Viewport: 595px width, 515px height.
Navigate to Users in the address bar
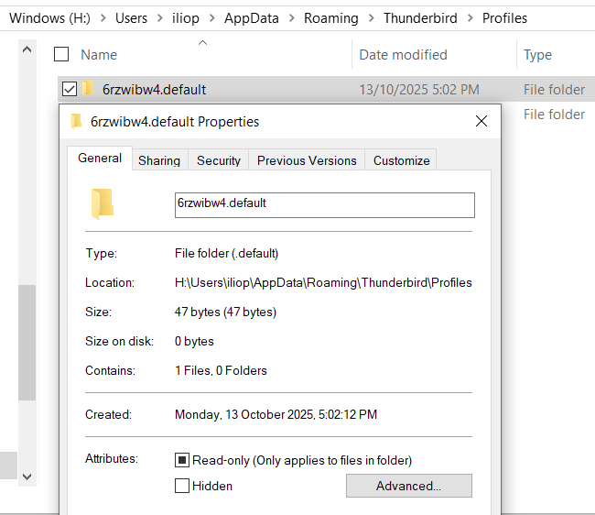click(131, 18)
